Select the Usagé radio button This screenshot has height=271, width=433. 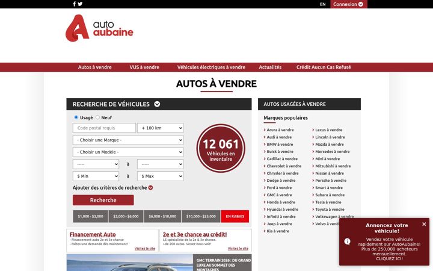[x=76, y=117]
